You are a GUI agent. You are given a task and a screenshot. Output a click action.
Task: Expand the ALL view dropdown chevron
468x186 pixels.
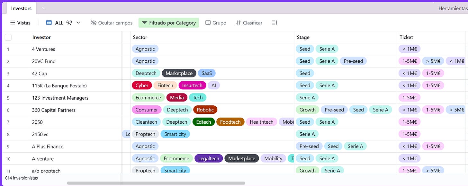[78, 23]
